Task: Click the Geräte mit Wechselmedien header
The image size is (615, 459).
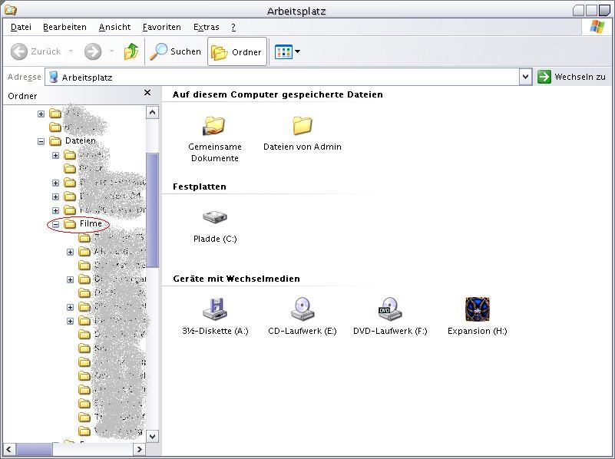Action: (x=236, y=279)
